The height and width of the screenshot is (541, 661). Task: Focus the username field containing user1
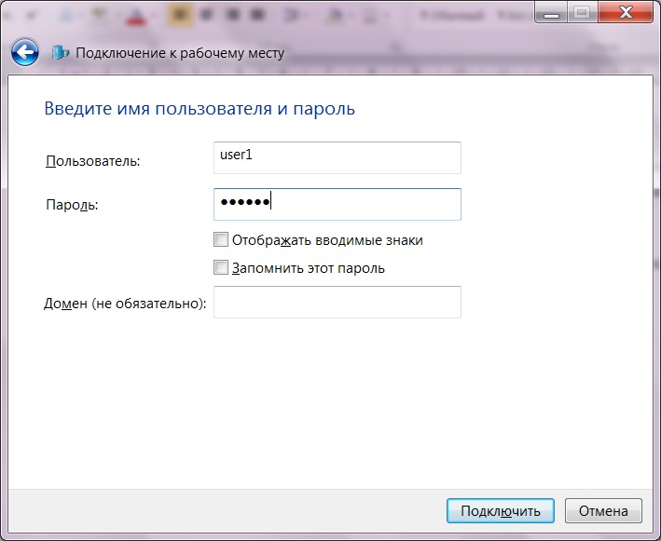pyautogui.click(x=337, y=157)
